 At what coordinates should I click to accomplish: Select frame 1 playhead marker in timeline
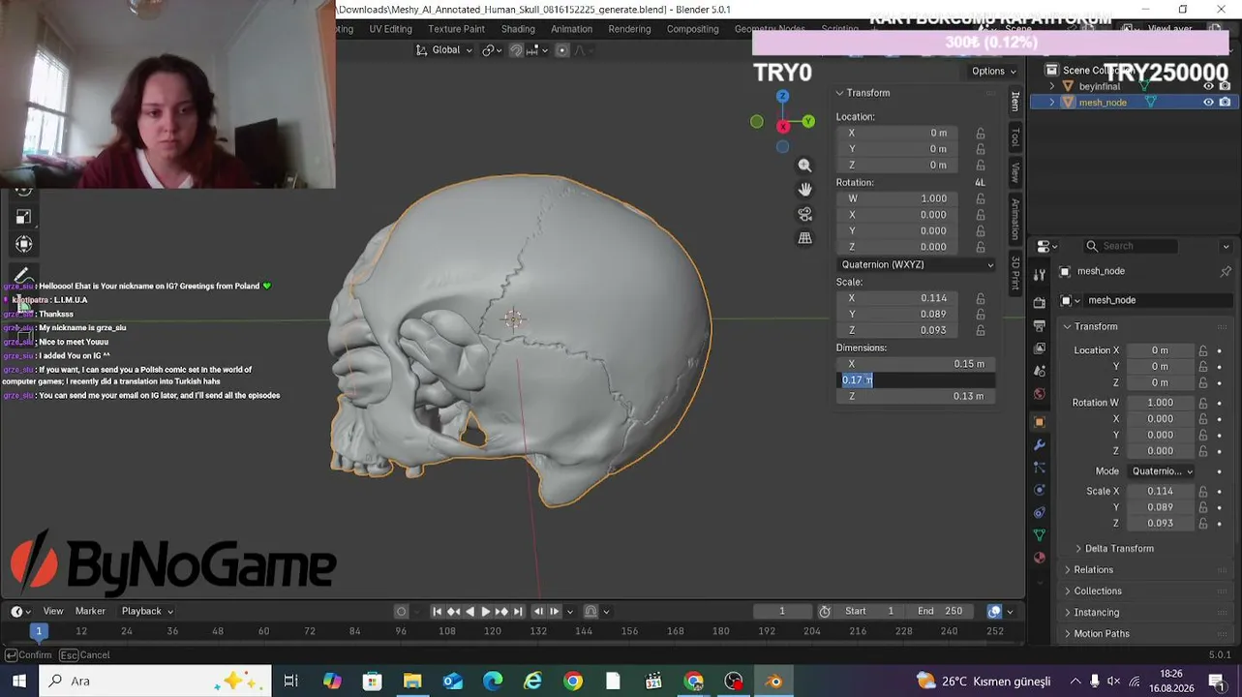39,631
